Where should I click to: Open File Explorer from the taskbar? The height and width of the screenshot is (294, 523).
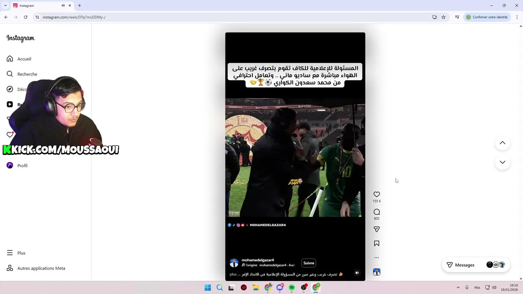pos(256,287)
